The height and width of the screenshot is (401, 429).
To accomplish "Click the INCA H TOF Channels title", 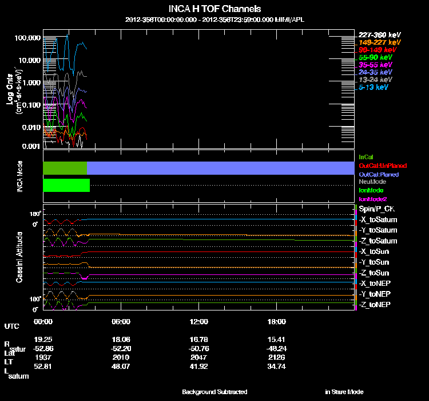I will (x=214, y=9).
